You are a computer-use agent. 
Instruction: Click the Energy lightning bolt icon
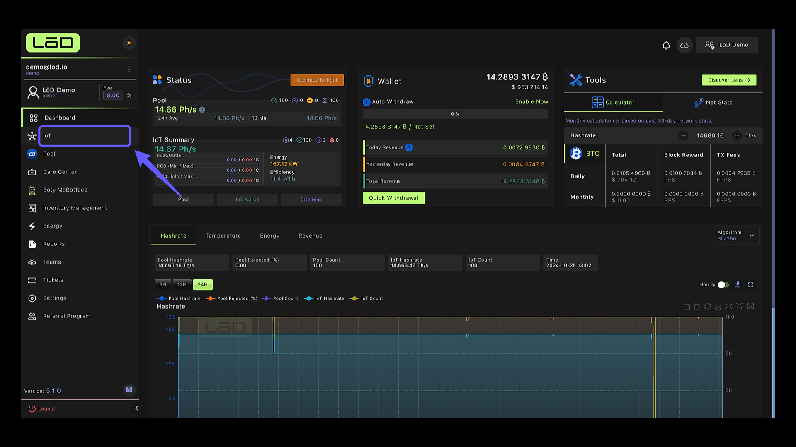(32, 226)
